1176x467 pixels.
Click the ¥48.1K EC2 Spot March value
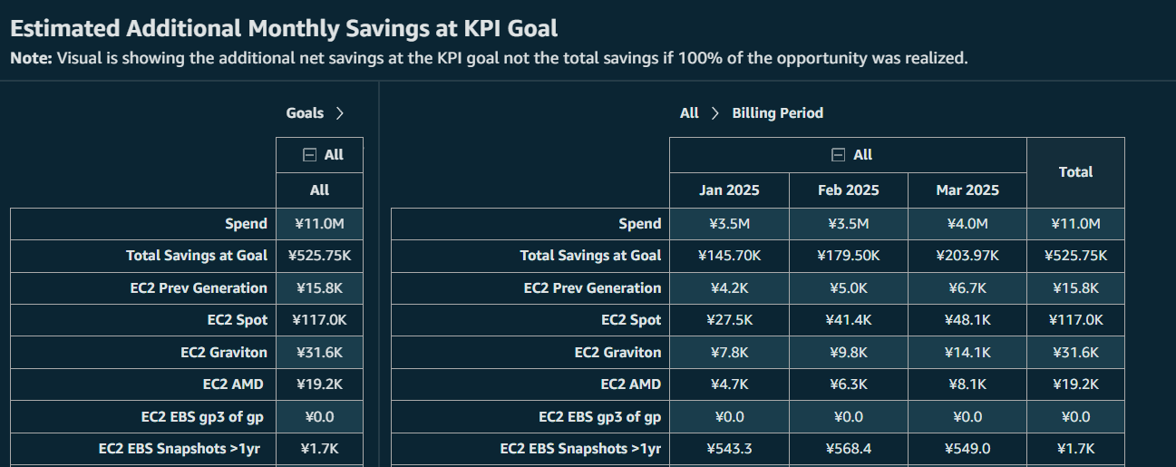point(967,320)
